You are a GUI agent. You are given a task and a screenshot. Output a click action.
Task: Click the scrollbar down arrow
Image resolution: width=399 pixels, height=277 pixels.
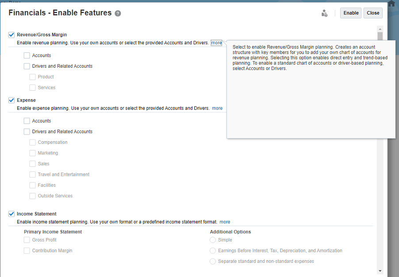click(380, 270)
